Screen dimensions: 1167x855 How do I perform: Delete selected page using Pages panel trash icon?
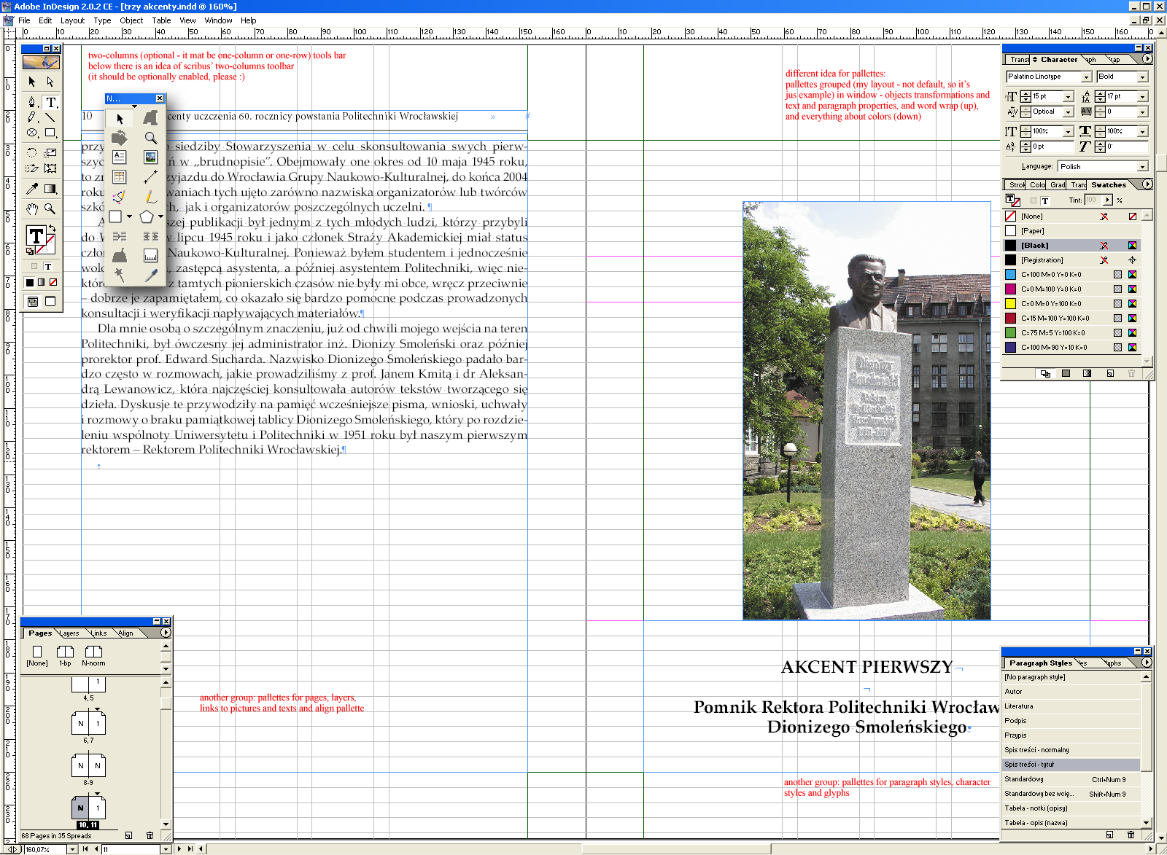(150, 835)
